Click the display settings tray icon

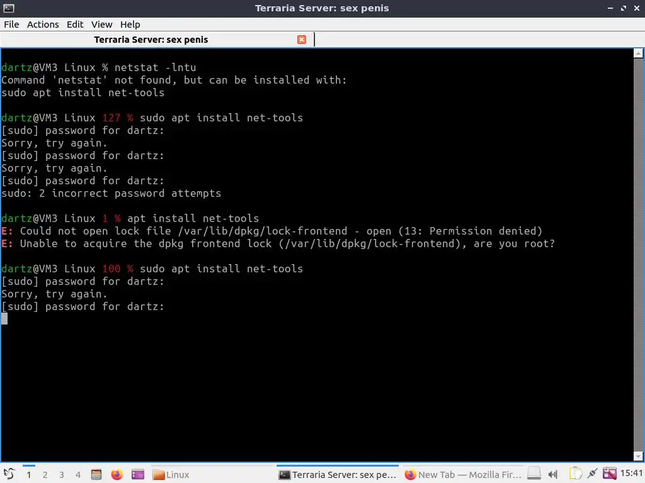click(x=610, y=474)
